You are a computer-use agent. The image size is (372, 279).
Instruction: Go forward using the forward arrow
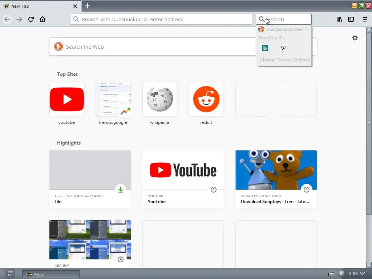[19, 19]
